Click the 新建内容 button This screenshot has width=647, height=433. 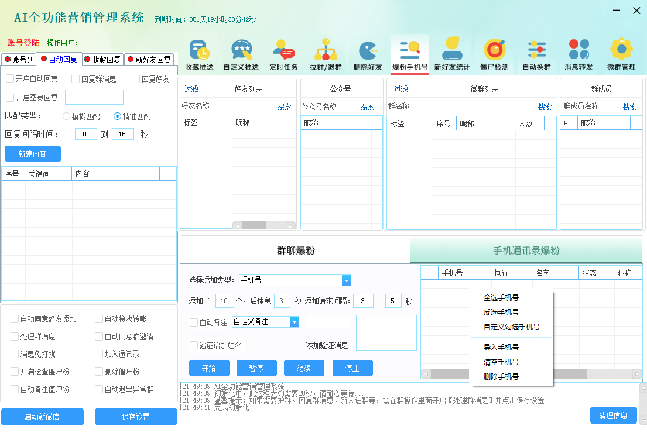tap(33, 154)
